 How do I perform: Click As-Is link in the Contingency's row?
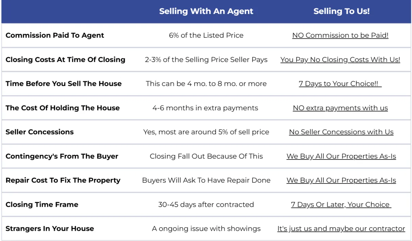[x=341, y=156]
